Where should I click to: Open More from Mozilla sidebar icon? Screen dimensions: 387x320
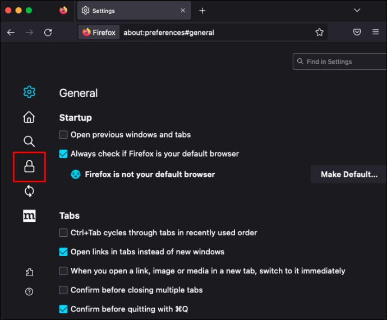29,216
